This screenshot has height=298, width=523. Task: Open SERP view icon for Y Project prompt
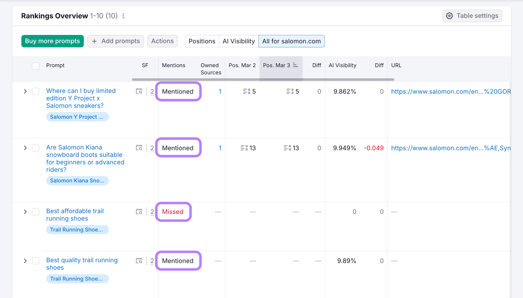(139, 91)
